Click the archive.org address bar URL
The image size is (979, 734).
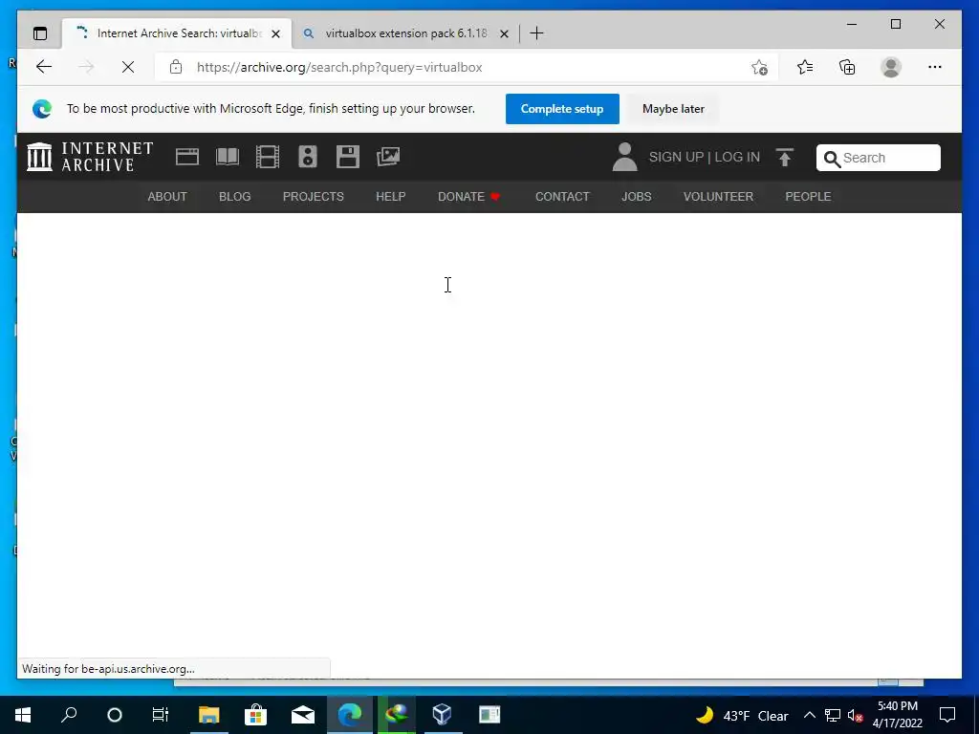point(339,68)
